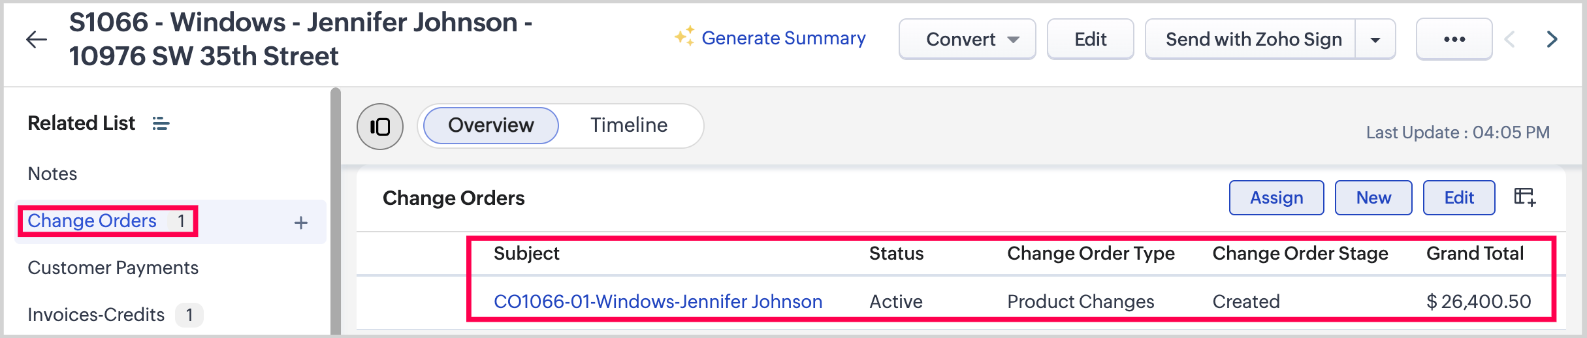This screenshot has width=1587, height=338.
Task: Click New in Change Orders section
Action: click(1373, 198)
